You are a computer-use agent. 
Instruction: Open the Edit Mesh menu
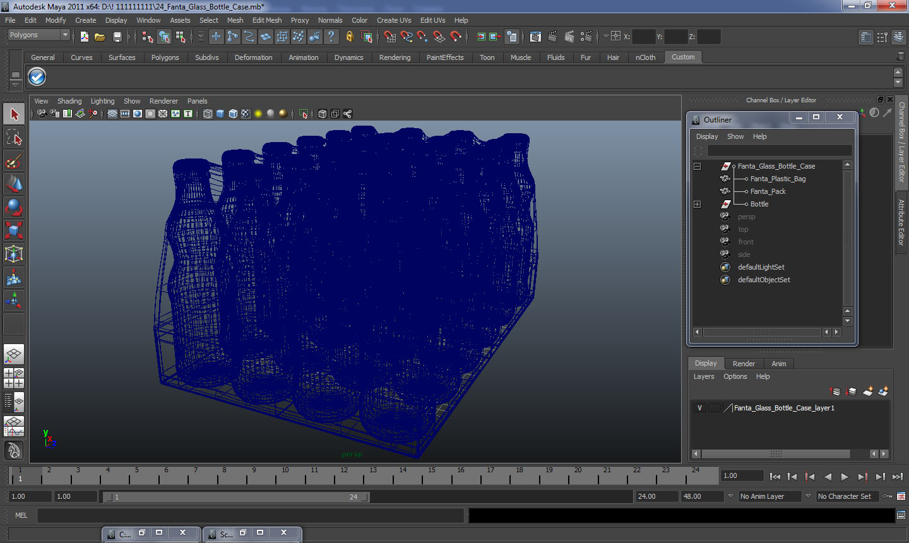(267, 20)
